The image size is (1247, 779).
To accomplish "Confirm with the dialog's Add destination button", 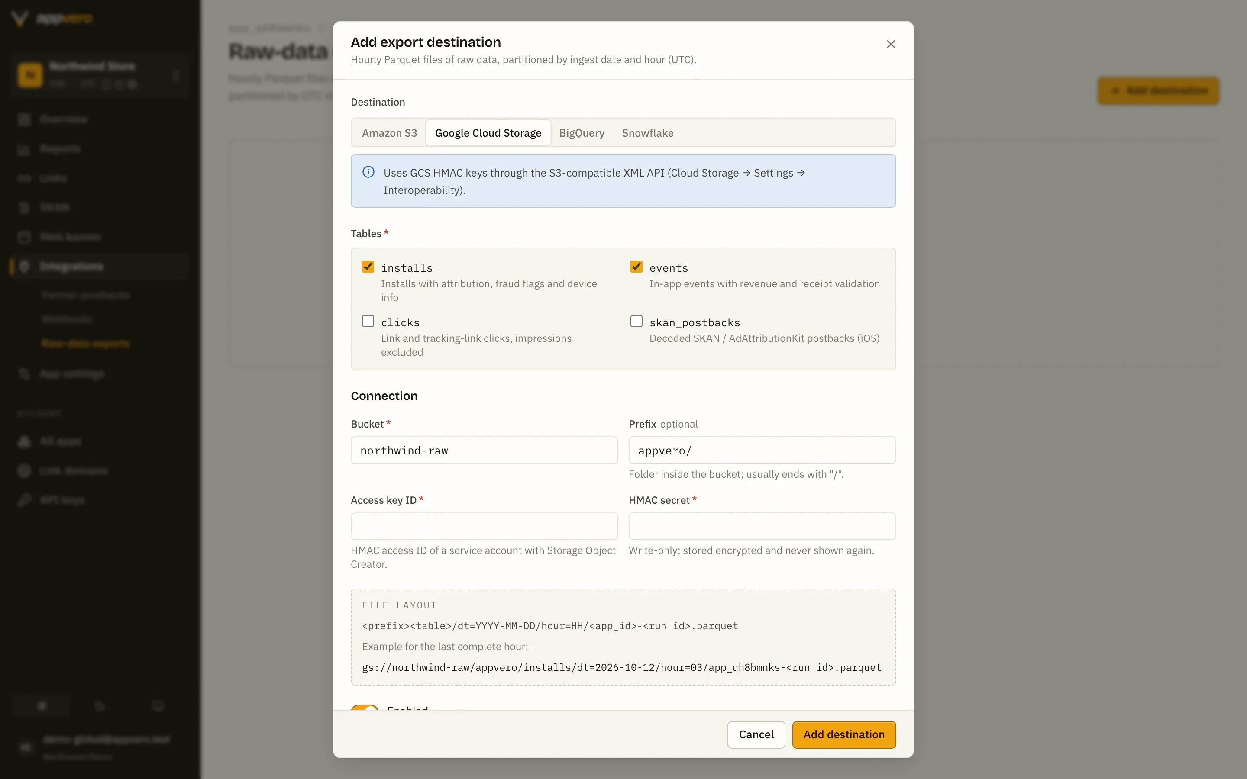I will [x=843, y=735].
